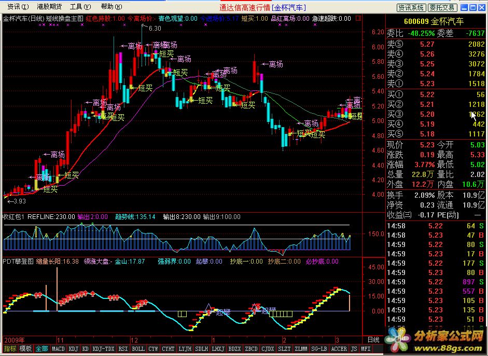Click the 卖① 5.23 ask row

(x=436, y=84)
